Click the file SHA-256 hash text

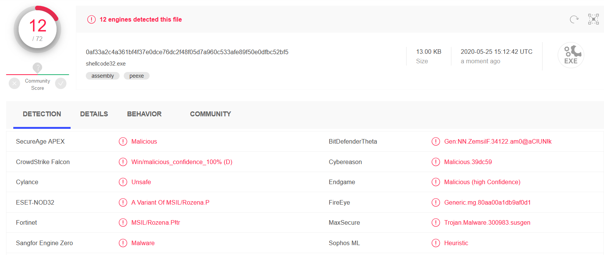click(x=187, y=52)
